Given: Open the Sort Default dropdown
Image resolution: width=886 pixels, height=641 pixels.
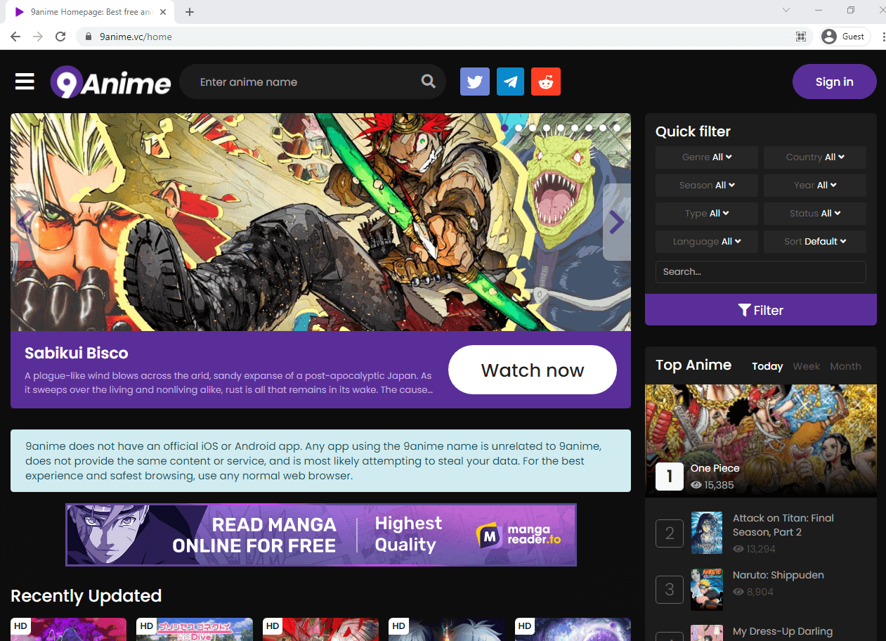Looking at the screenshot, I should tap(815, 242).
